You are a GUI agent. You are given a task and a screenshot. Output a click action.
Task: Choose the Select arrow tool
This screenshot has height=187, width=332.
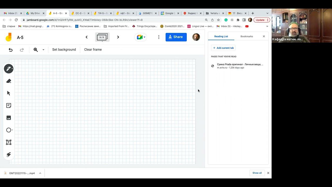click(9, 93)
